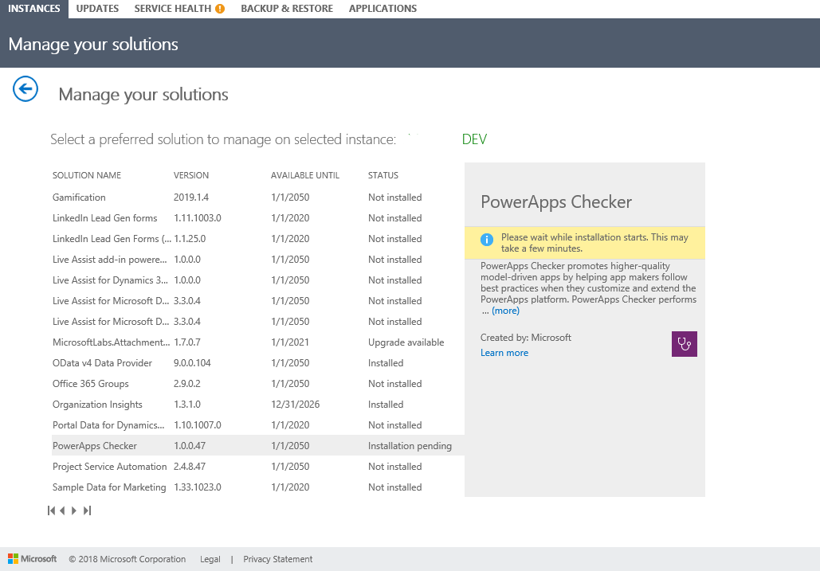820x571 pixels.
Task: Go to first page with pagination icon
Action: 51,510
